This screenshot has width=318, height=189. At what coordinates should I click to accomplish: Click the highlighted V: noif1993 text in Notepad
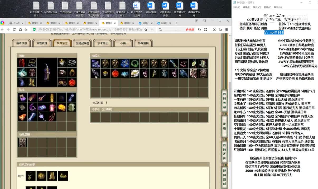(x=274, y=32)
